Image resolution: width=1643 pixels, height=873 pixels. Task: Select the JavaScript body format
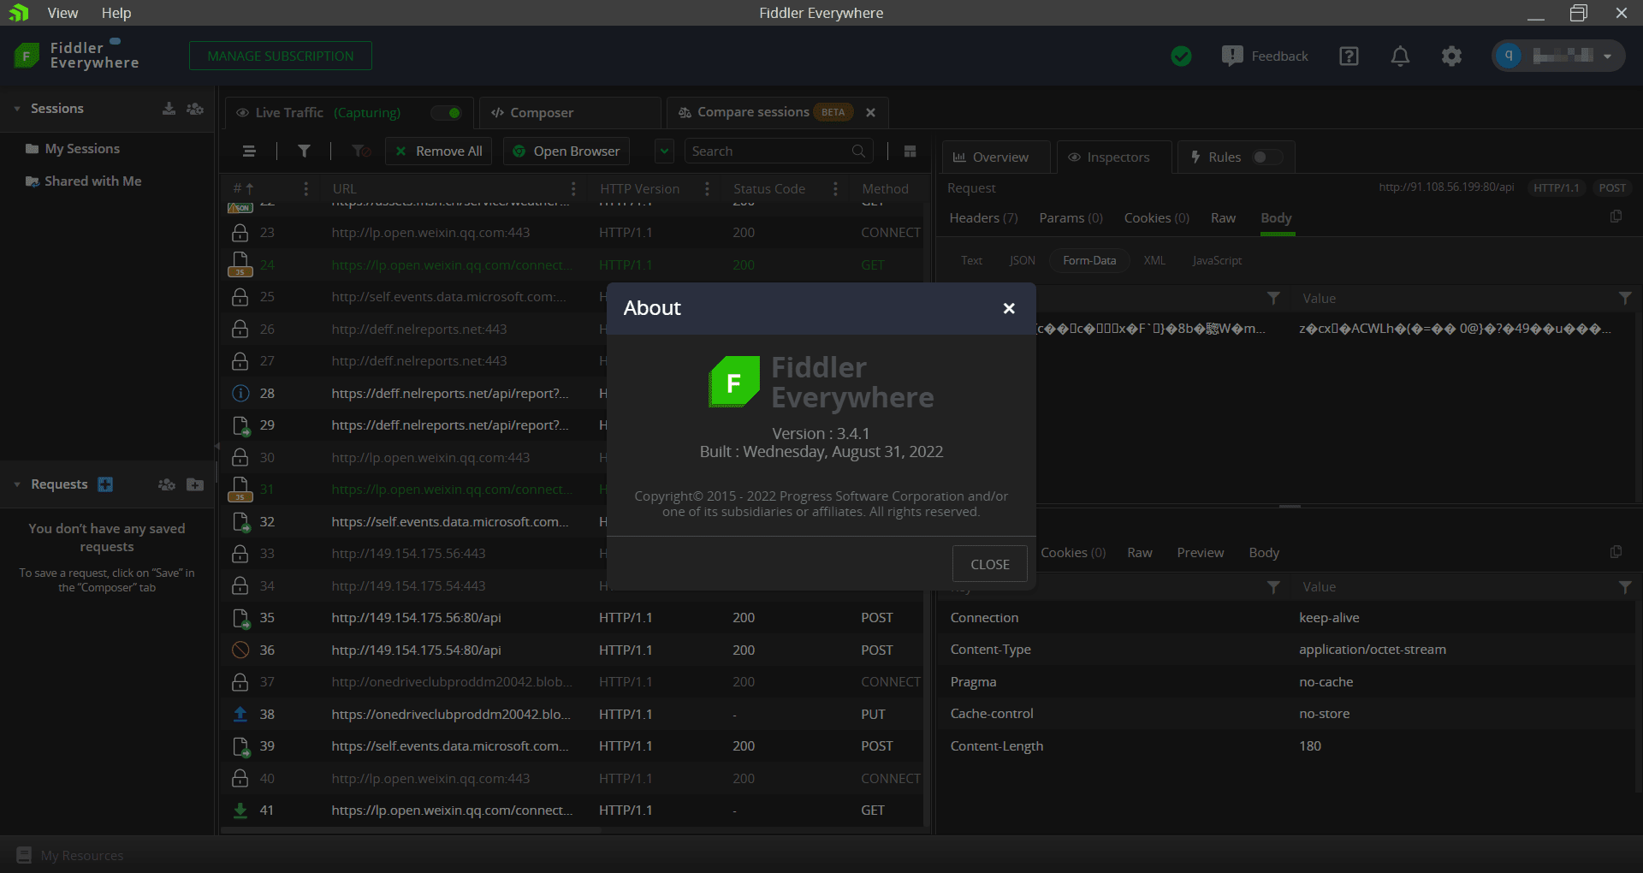(1217, 261)
